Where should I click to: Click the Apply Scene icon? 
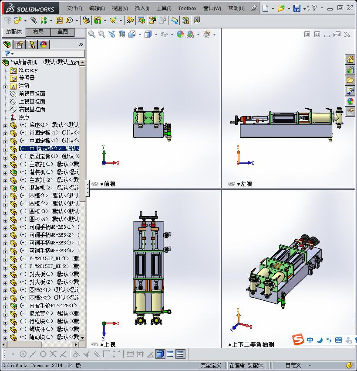coord(190,34)
